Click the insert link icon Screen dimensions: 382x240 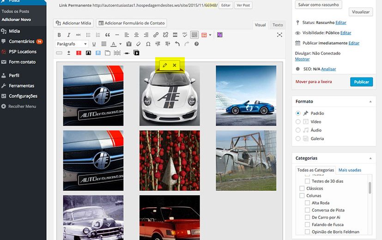(156, 35)
